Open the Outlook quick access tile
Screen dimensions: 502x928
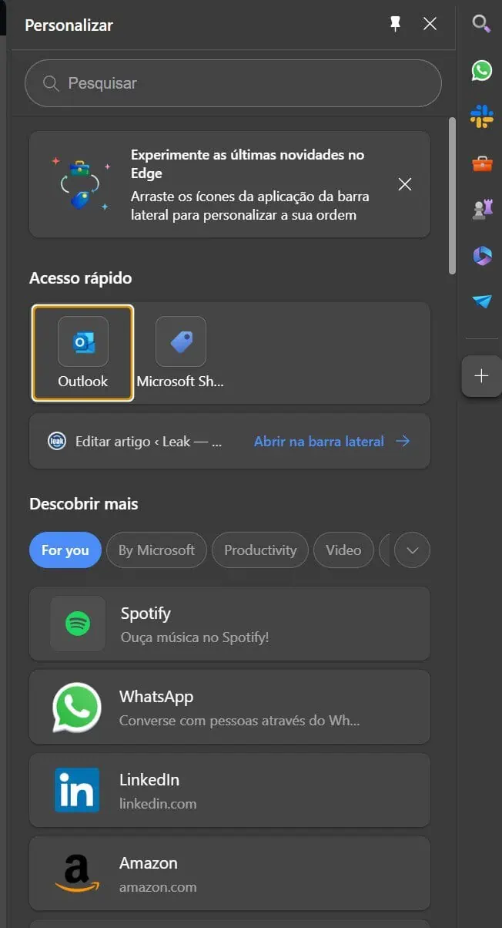pyautogui.click(x=82, y=353)
